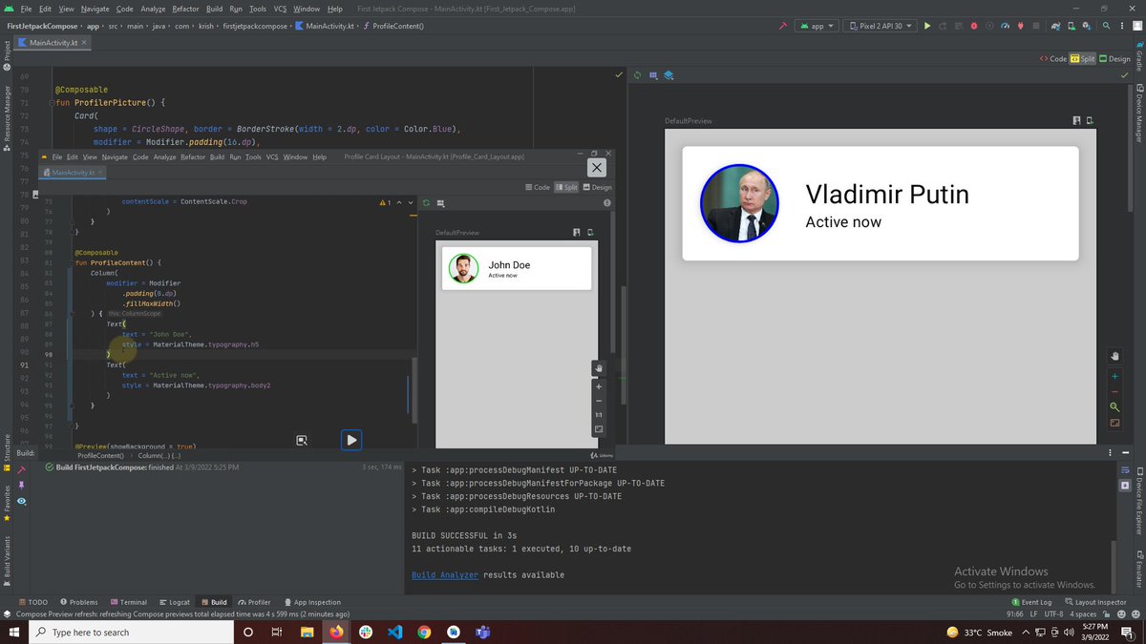Switch main editor to Code view
The width and height of the screenshot is (1146, 644).
[x=1053, y=58]
